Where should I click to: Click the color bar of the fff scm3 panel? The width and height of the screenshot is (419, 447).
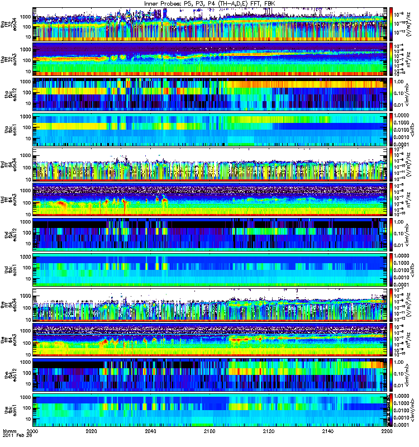tap(391, 340)
